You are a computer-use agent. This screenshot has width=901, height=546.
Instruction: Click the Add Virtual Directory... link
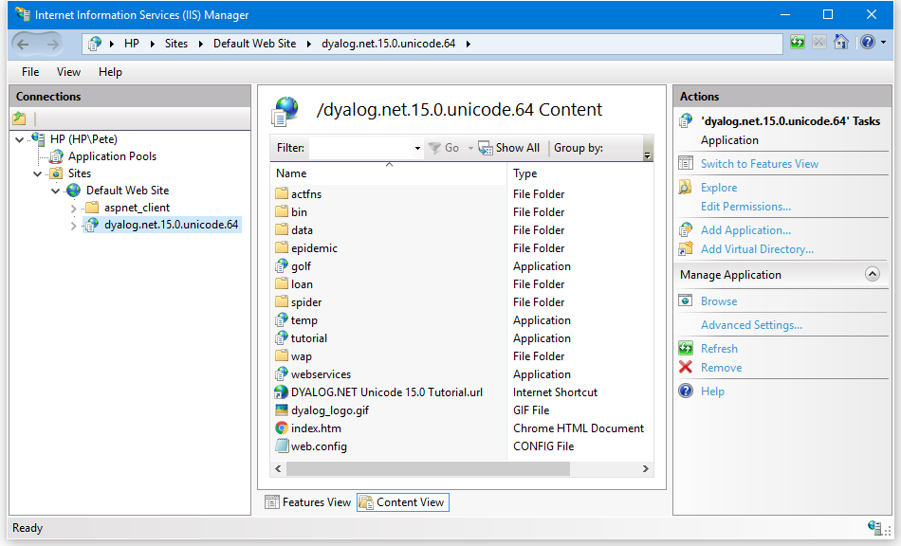coord(757,249)
